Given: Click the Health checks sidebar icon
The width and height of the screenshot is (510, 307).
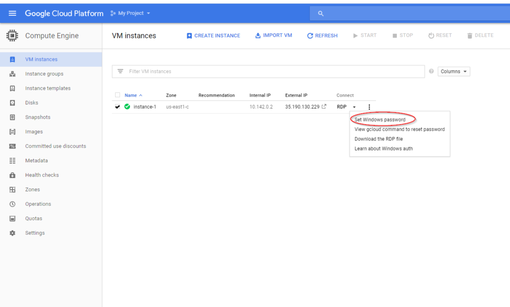Looking at the screenshot, I should coord(12,175).
